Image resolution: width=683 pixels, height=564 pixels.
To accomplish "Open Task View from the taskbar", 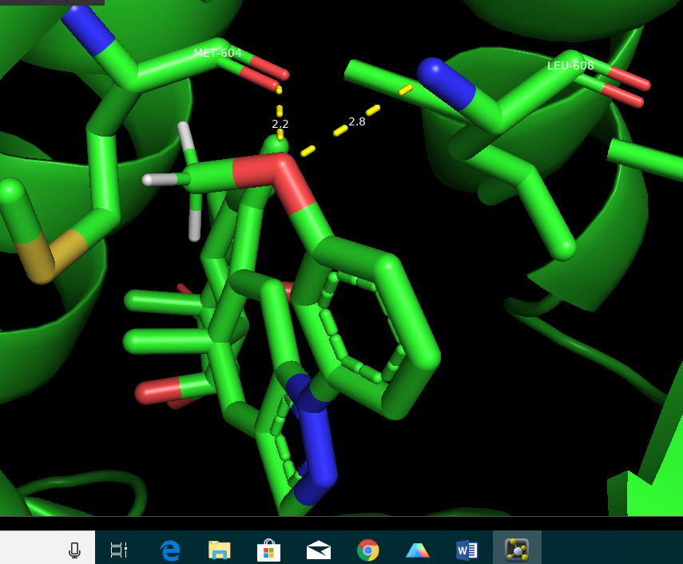I will [119, 550].
